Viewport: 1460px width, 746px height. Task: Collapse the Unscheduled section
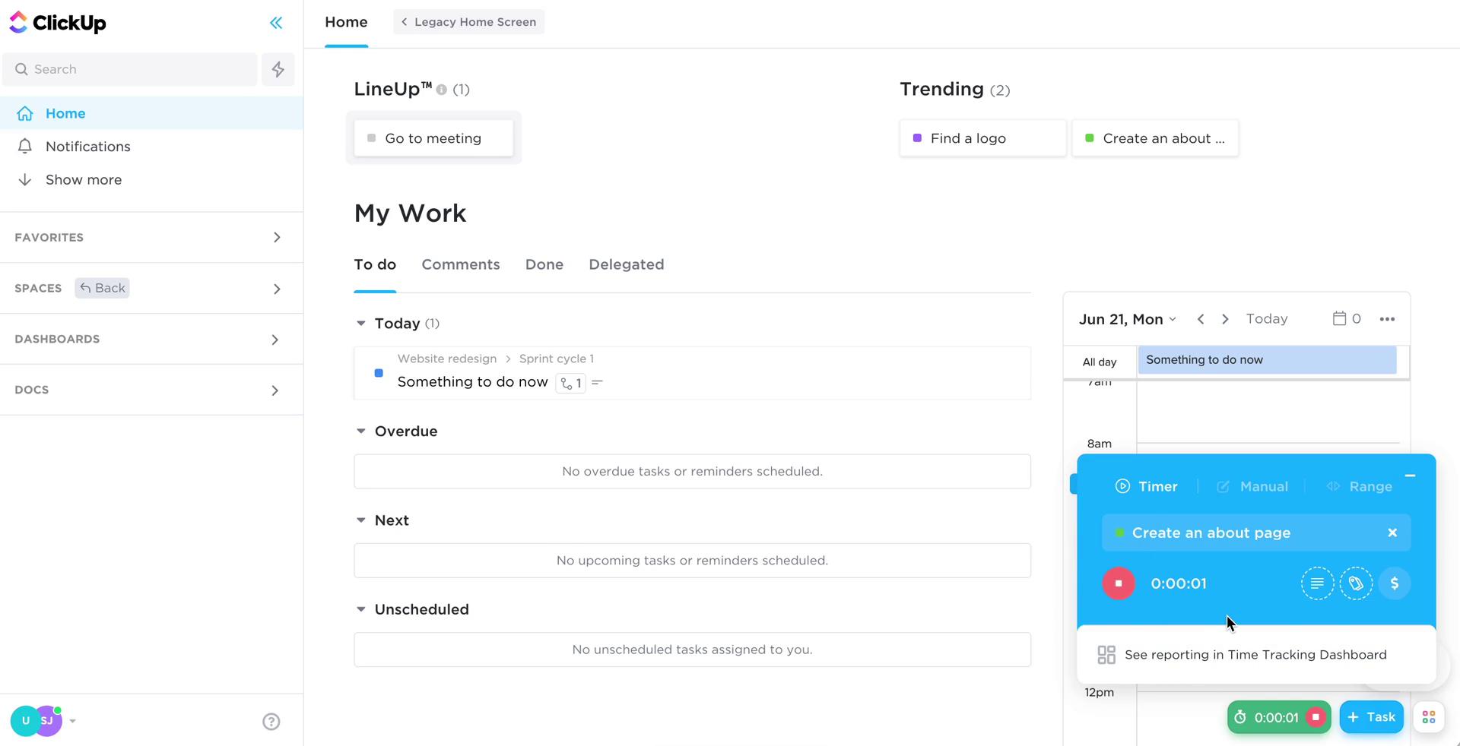(361, 609)
